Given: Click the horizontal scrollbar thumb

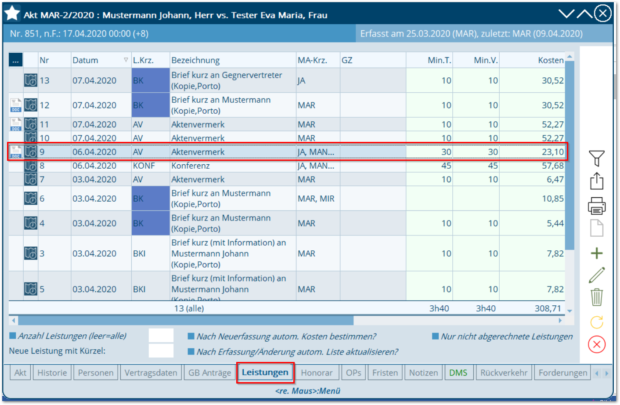Looking at the screenshot, I should (186, 321).
